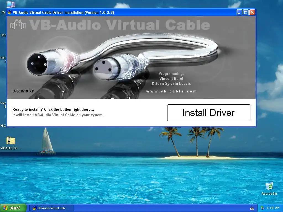Click the network tray icon beside clock
The height and width of the screenshot is (212, 283).
(x=263, y=208)
